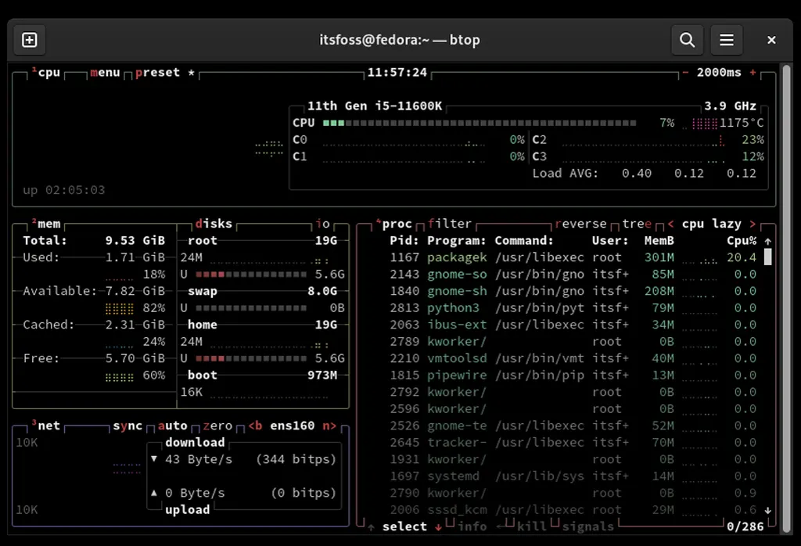Open the terminal search

click(687, 40)
